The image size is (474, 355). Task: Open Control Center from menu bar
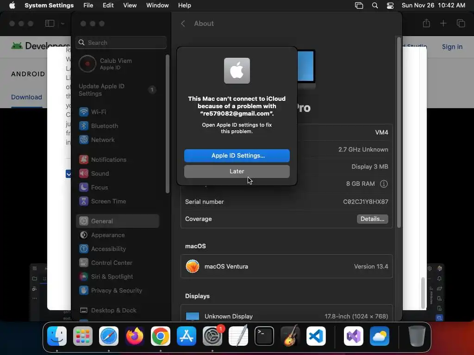pyautogui.click(x=390, y=6)
